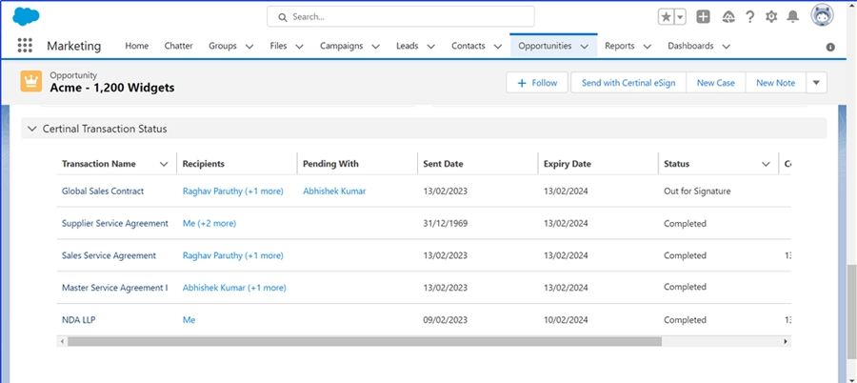Open the Transaction Name column sort chevron
This screenshot has height=383, width=857.
click(x=164, y=164)
